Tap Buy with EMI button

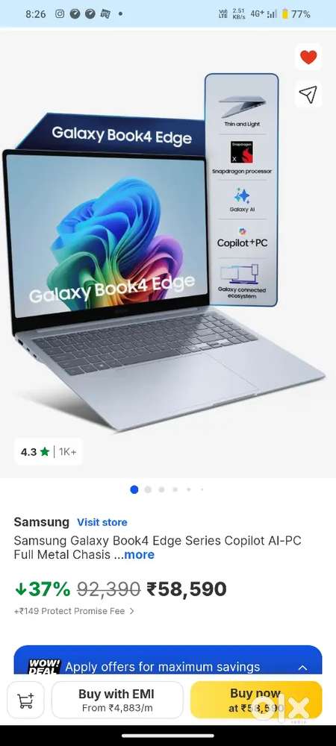(x=117, y=700)
